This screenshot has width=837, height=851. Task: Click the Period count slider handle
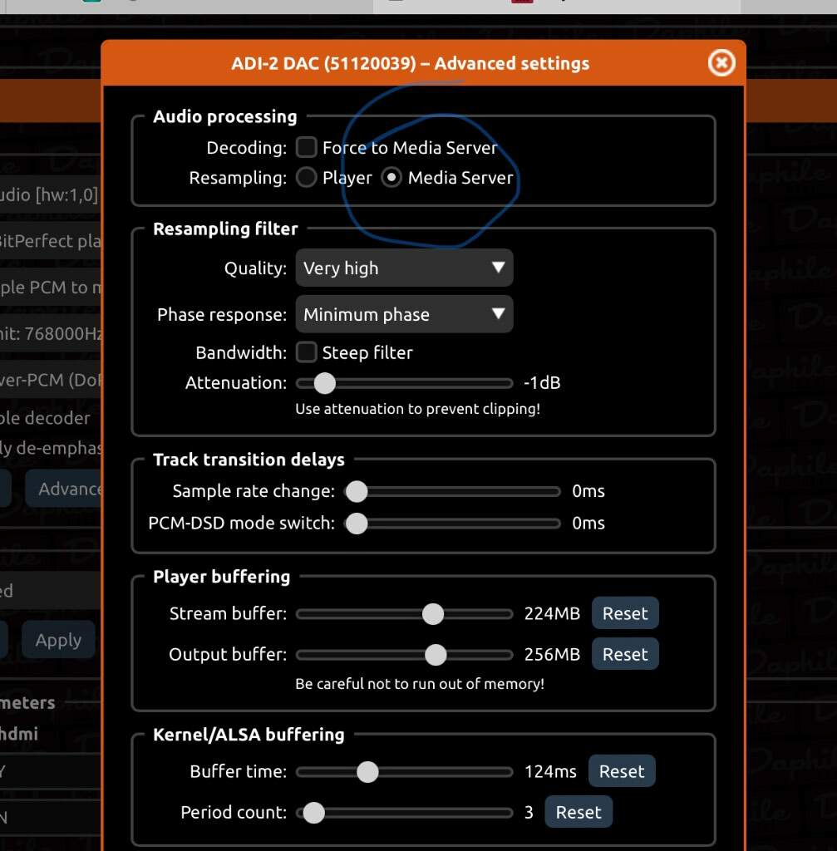point(313,813)
